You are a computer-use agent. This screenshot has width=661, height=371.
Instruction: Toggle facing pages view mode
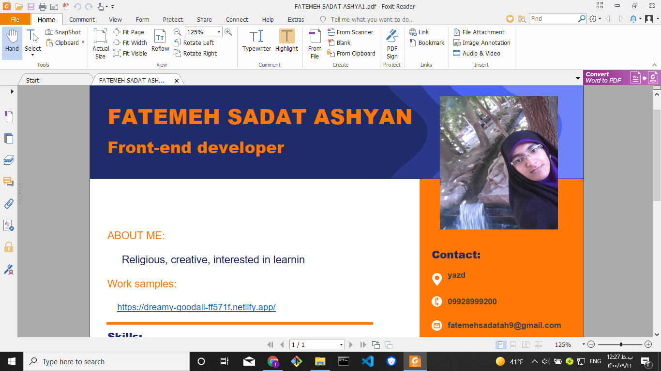[526, 345]
